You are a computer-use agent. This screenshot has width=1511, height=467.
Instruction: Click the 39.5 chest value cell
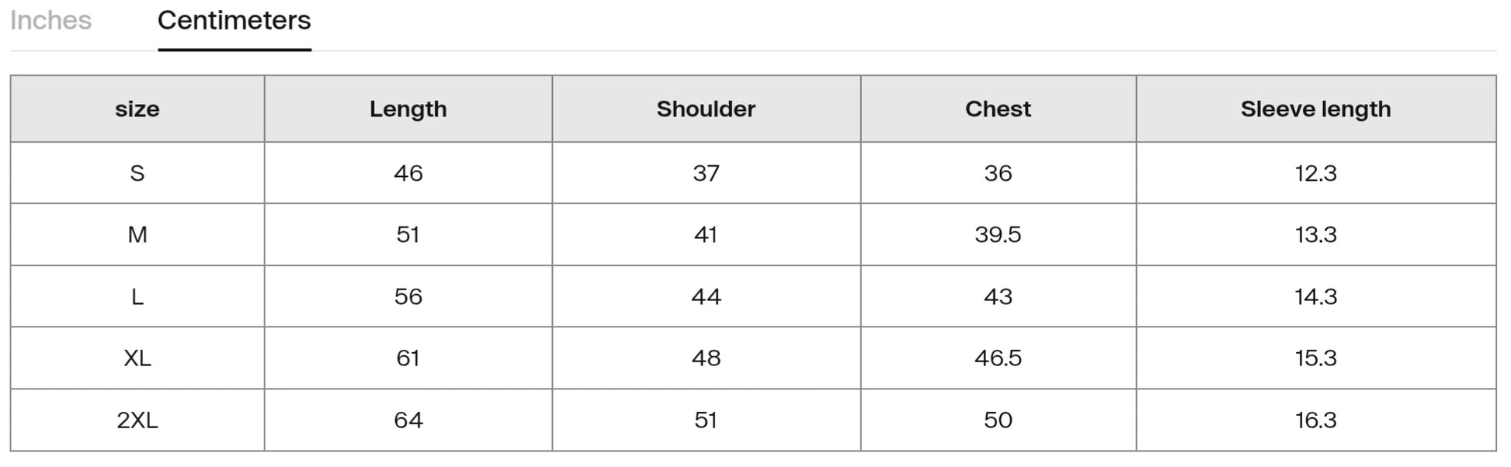[x=998, y=234]
